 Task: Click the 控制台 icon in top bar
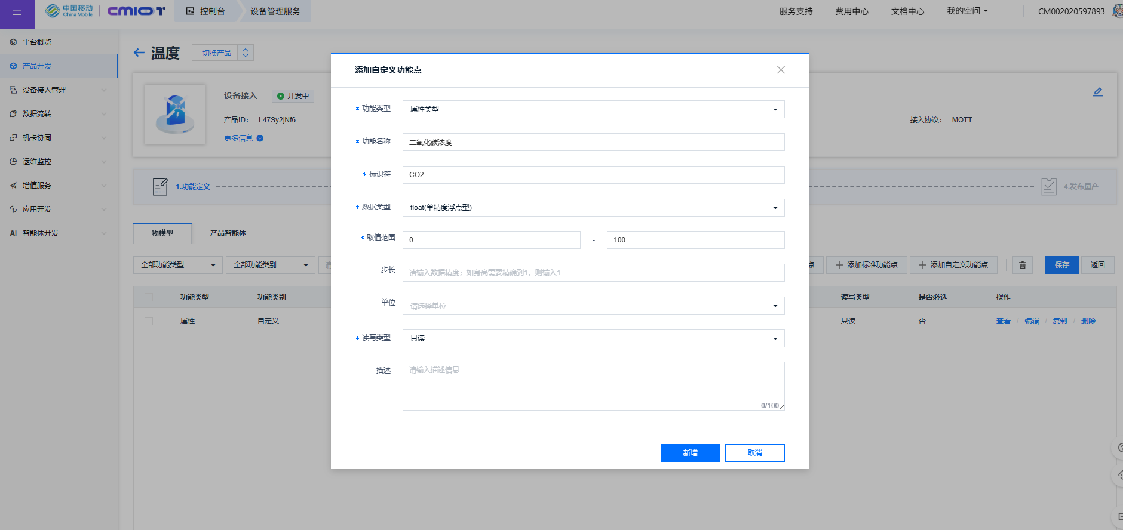point(190,11)
